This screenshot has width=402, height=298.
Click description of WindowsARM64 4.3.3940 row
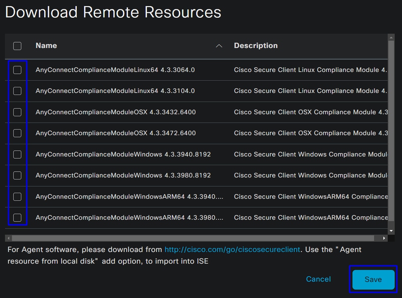[311, 197]
